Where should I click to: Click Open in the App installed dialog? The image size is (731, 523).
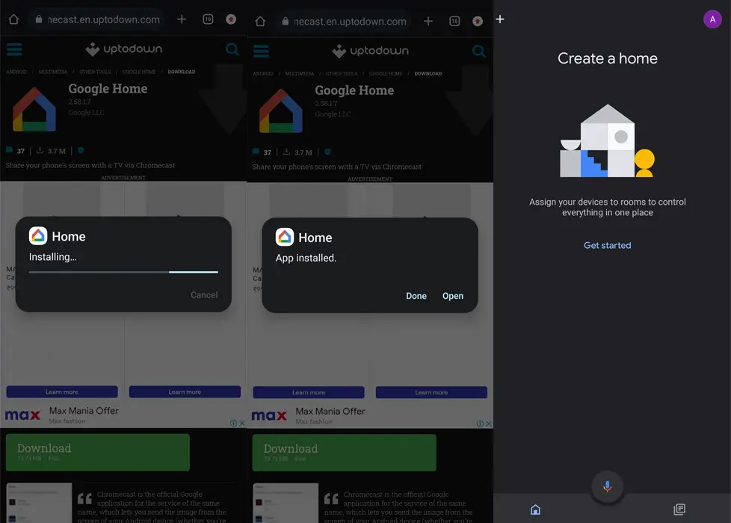453,296
